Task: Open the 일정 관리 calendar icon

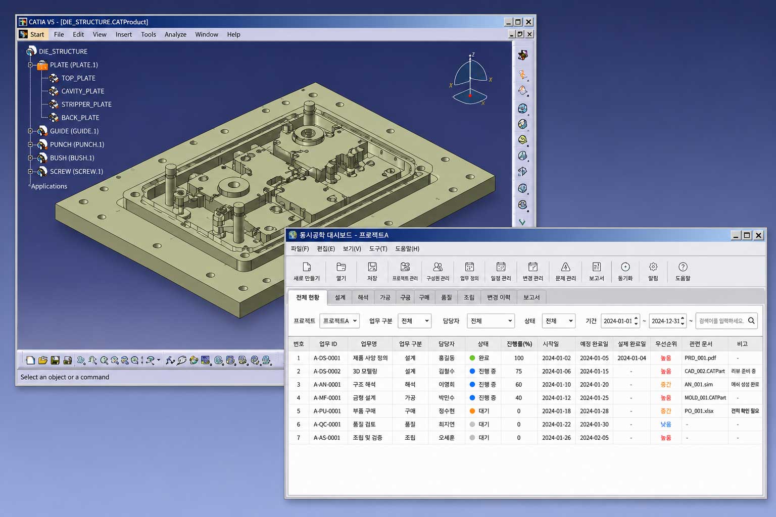Action: (501, 267)
